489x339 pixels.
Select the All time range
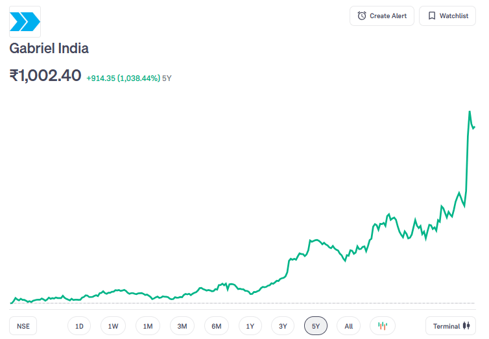coord(349,326)
